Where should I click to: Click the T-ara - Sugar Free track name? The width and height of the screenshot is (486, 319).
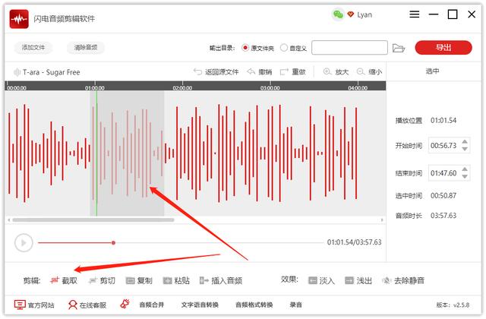tap(51, 72)
